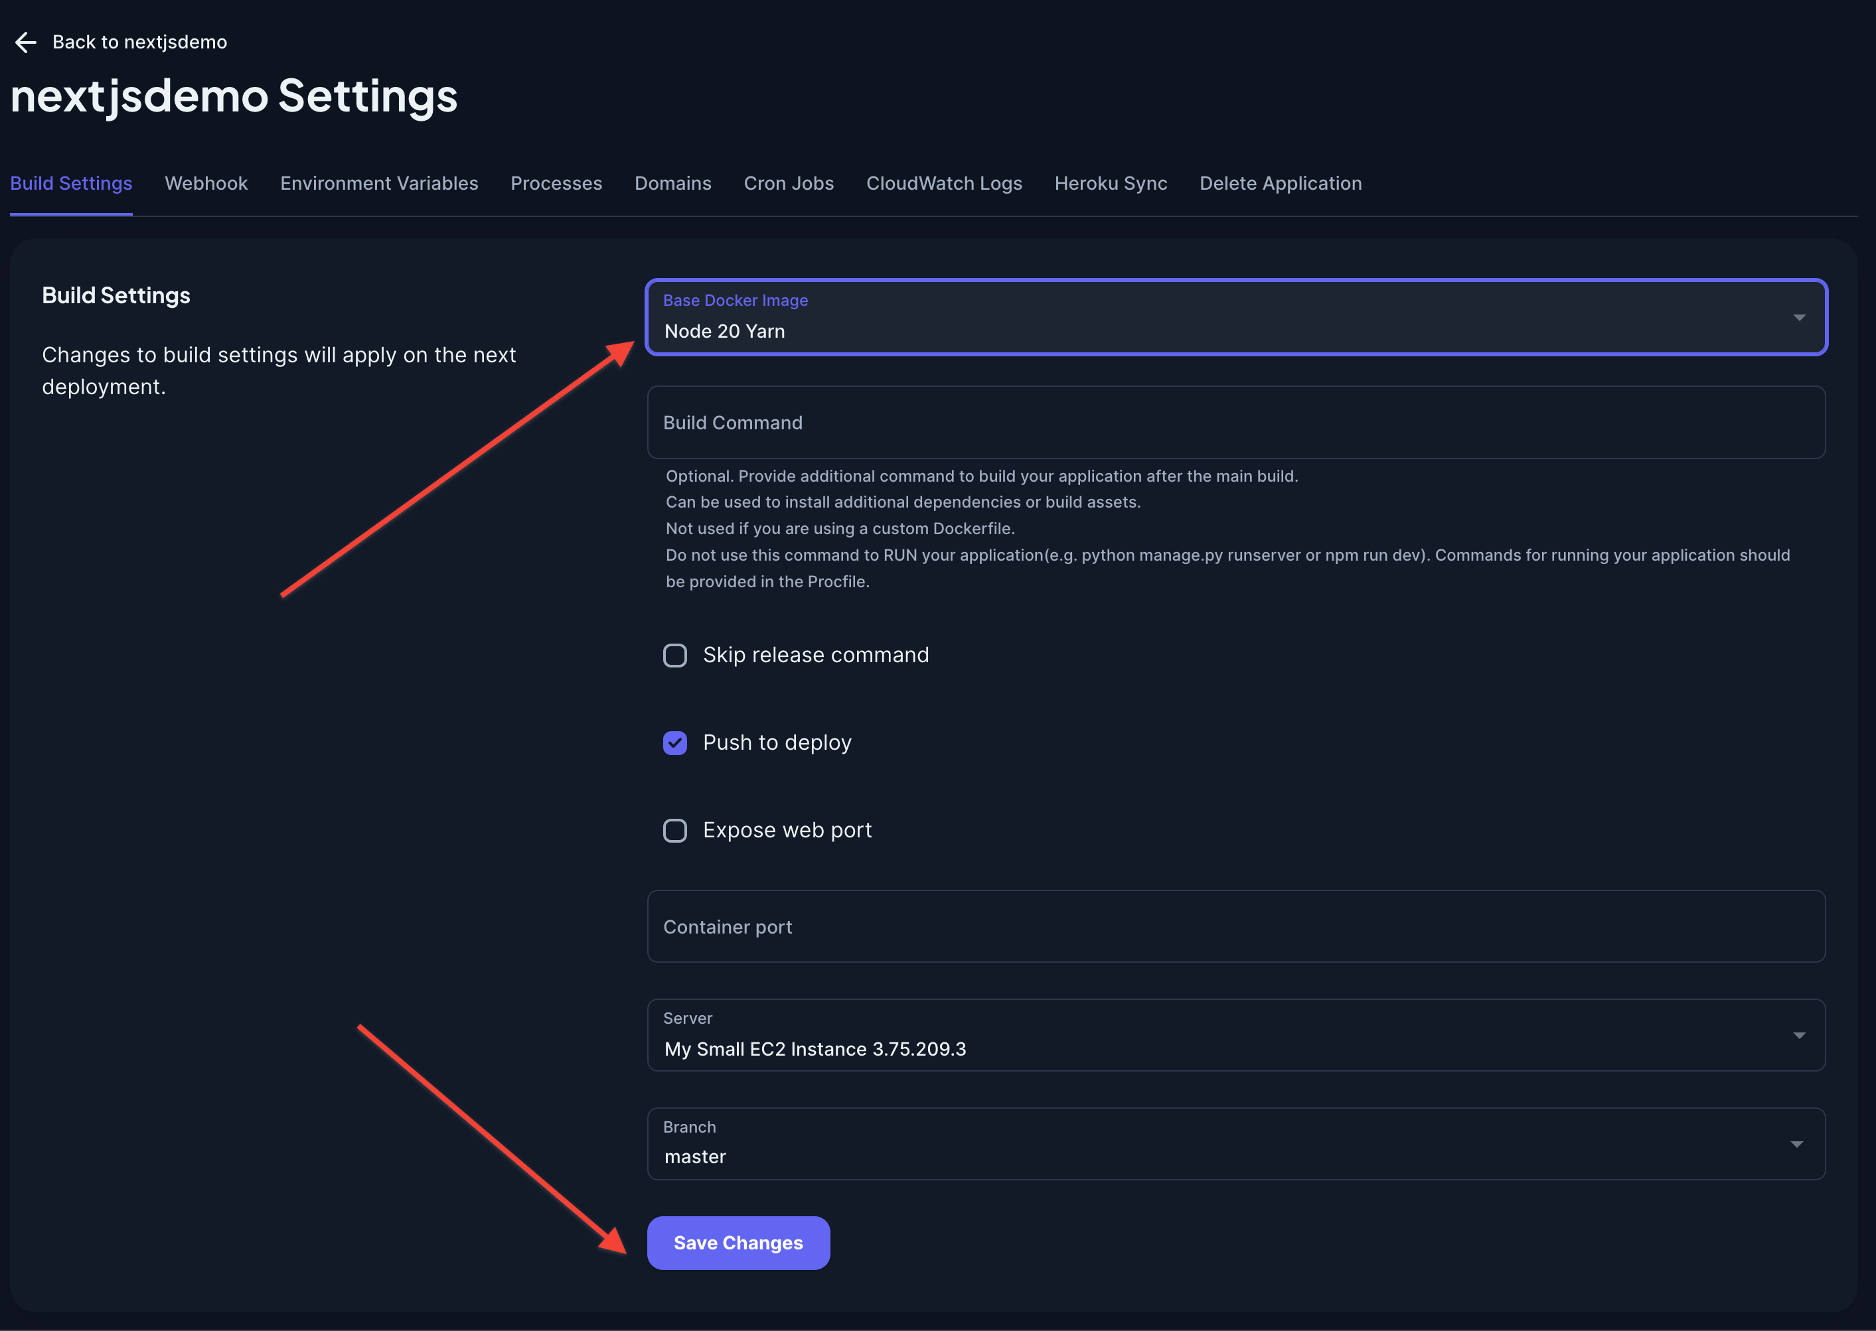This screenshot has height=1331, width=1876.
Task: Click the 'Build Settings' section heading
Action: point(116,295)
